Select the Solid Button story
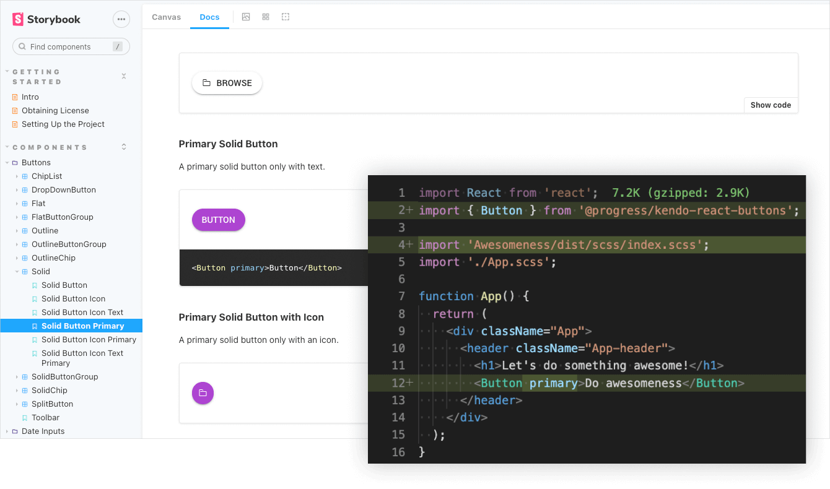The image size is (830, 489). pyautogui.click(x=64, y=285)
